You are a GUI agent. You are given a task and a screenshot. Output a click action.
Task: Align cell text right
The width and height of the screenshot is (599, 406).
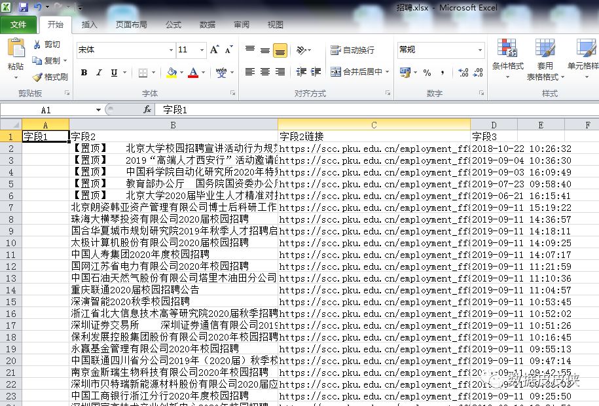280,72
